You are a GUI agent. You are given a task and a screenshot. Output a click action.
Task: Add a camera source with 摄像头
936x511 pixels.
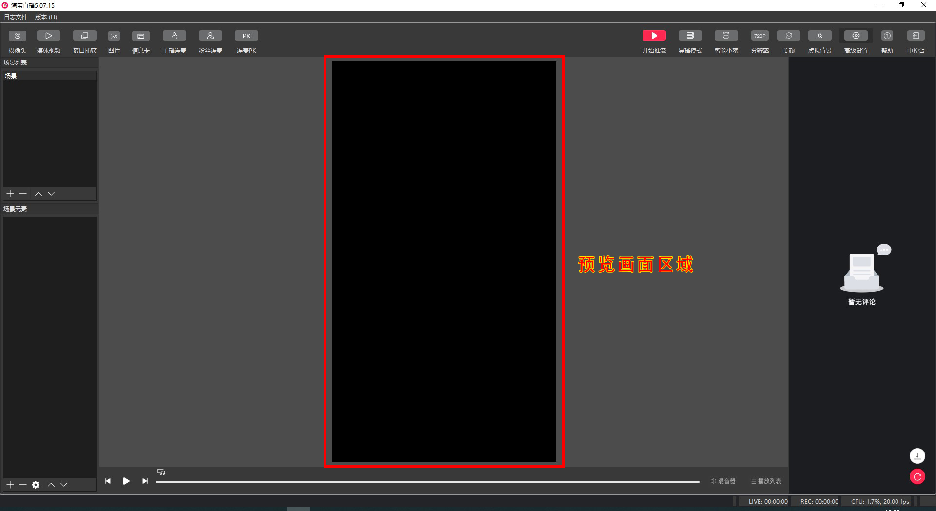(x=18, y=41)
